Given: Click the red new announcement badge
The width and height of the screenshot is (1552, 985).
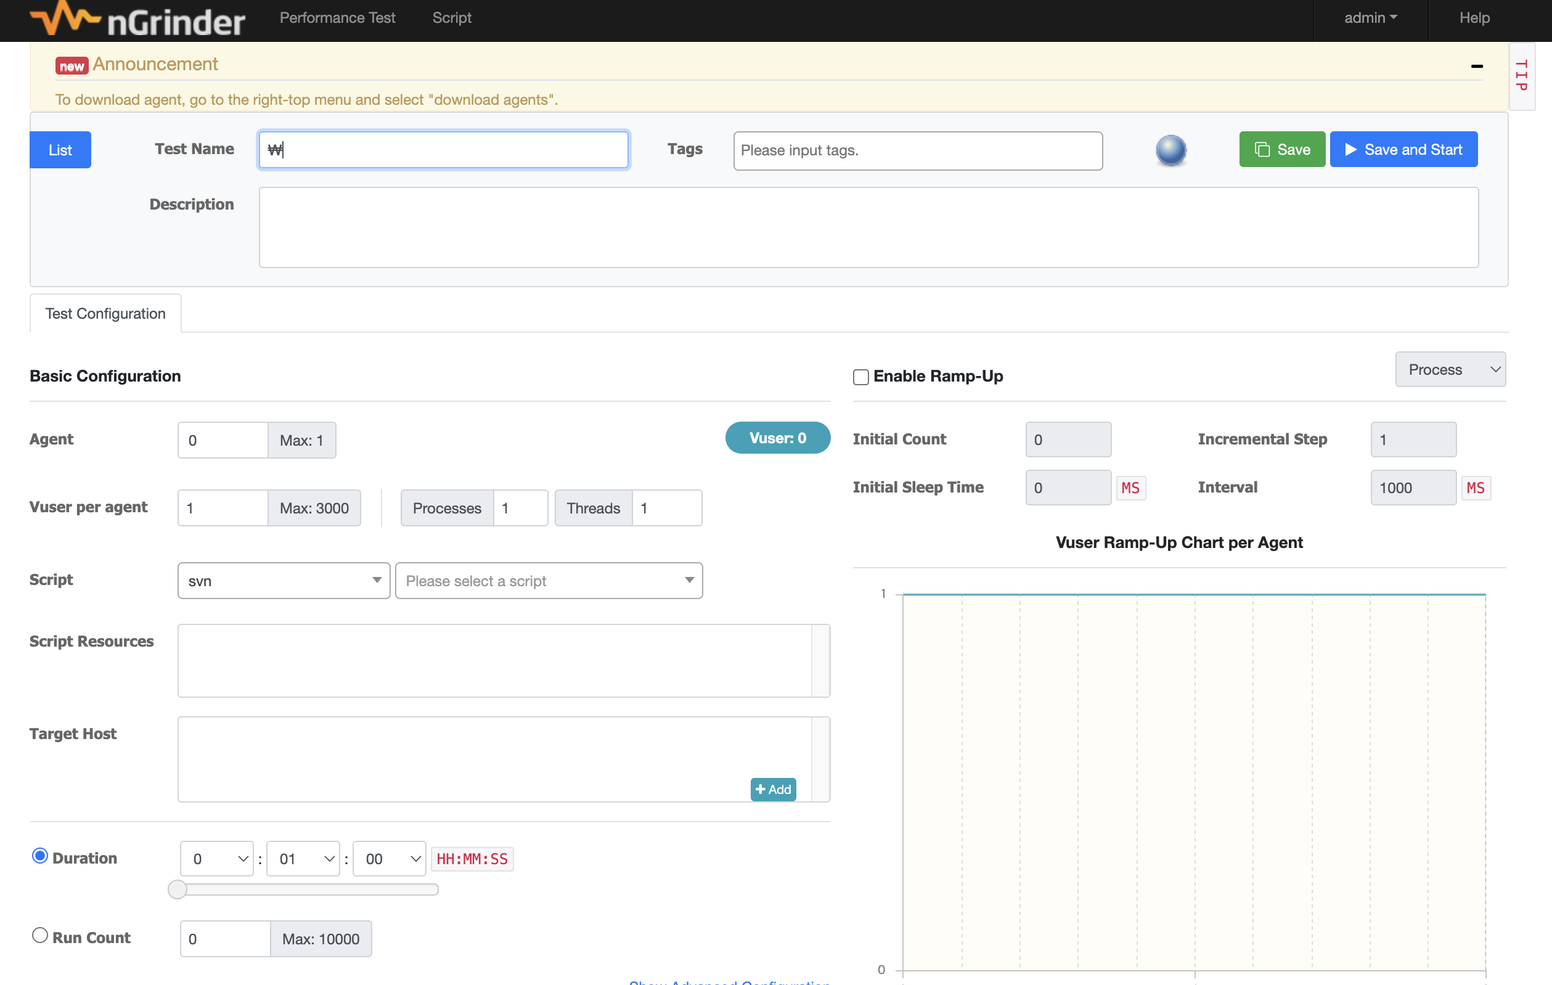Looking at the screenshot, I should pos(71,66).
